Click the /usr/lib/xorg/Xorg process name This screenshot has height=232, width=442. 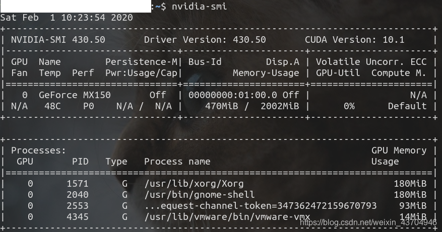point(194,184)
